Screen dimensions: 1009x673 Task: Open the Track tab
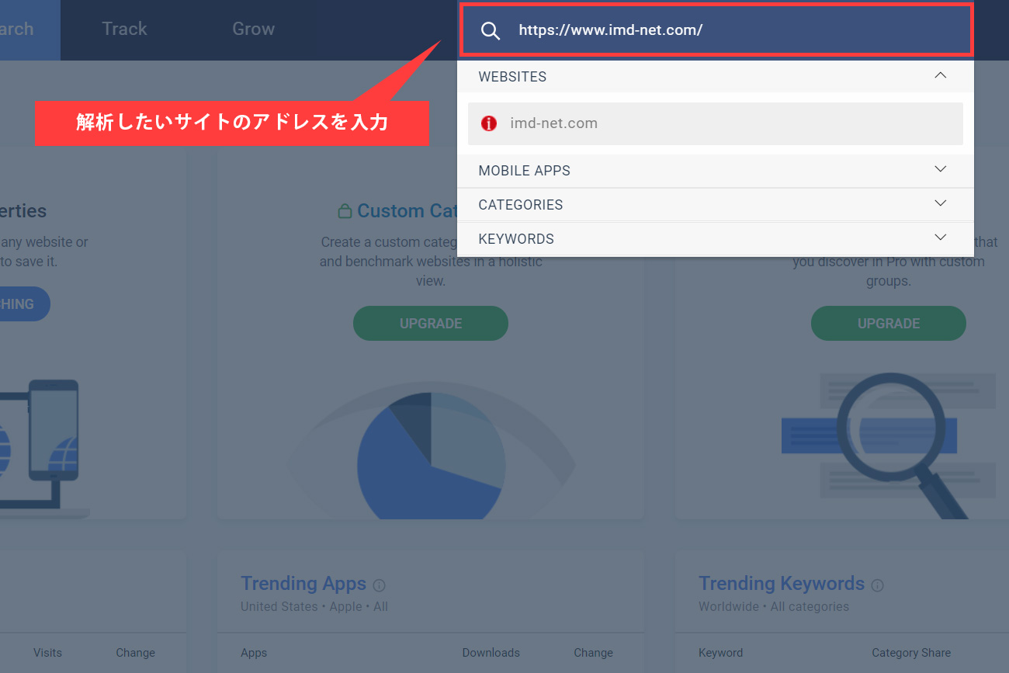pyautogui.click(x=124, y=29)
